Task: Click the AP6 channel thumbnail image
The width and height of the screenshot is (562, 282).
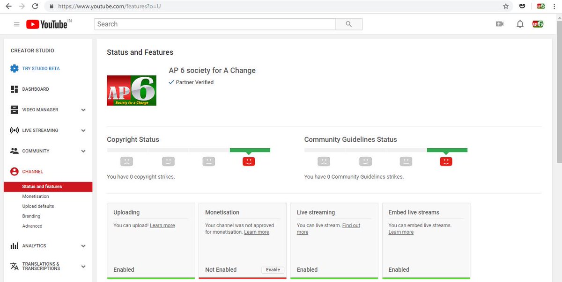Action: click(132, 90)
